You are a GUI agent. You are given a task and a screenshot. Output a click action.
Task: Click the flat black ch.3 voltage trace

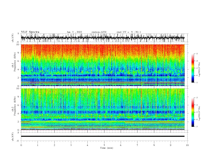(103, 136)
